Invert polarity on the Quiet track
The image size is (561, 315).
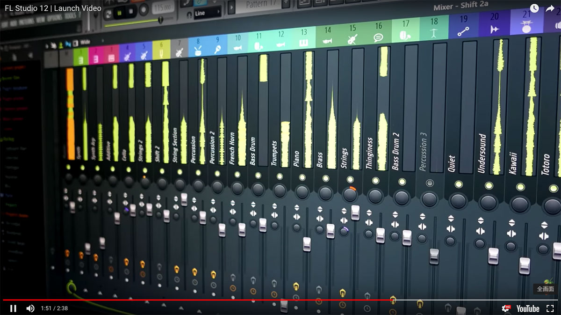[451, 218]
